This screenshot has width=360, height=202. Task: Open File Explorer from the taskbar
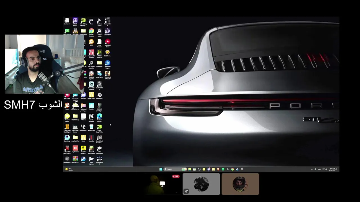tap(190, 169)
